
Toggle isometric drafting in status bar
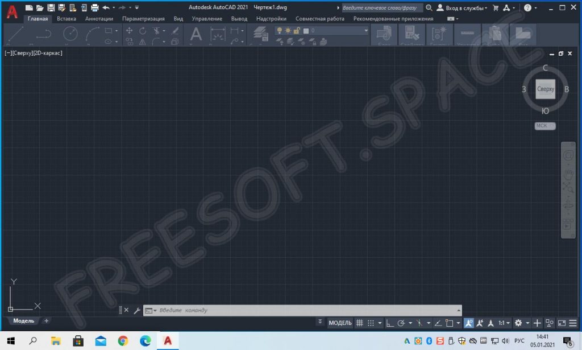(419, 323)
